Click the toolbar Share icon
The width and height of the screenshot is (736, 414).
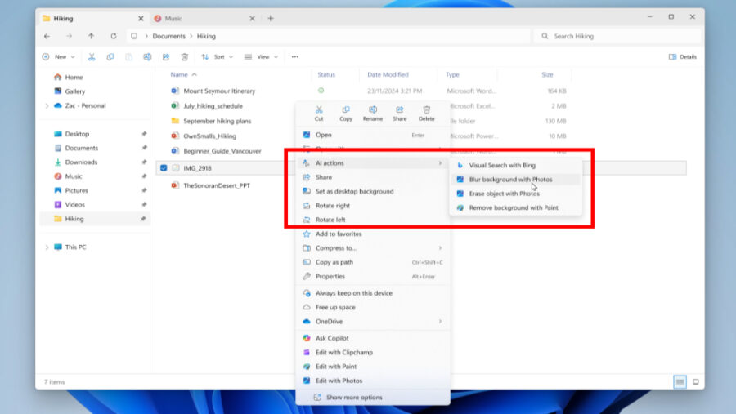166,56
